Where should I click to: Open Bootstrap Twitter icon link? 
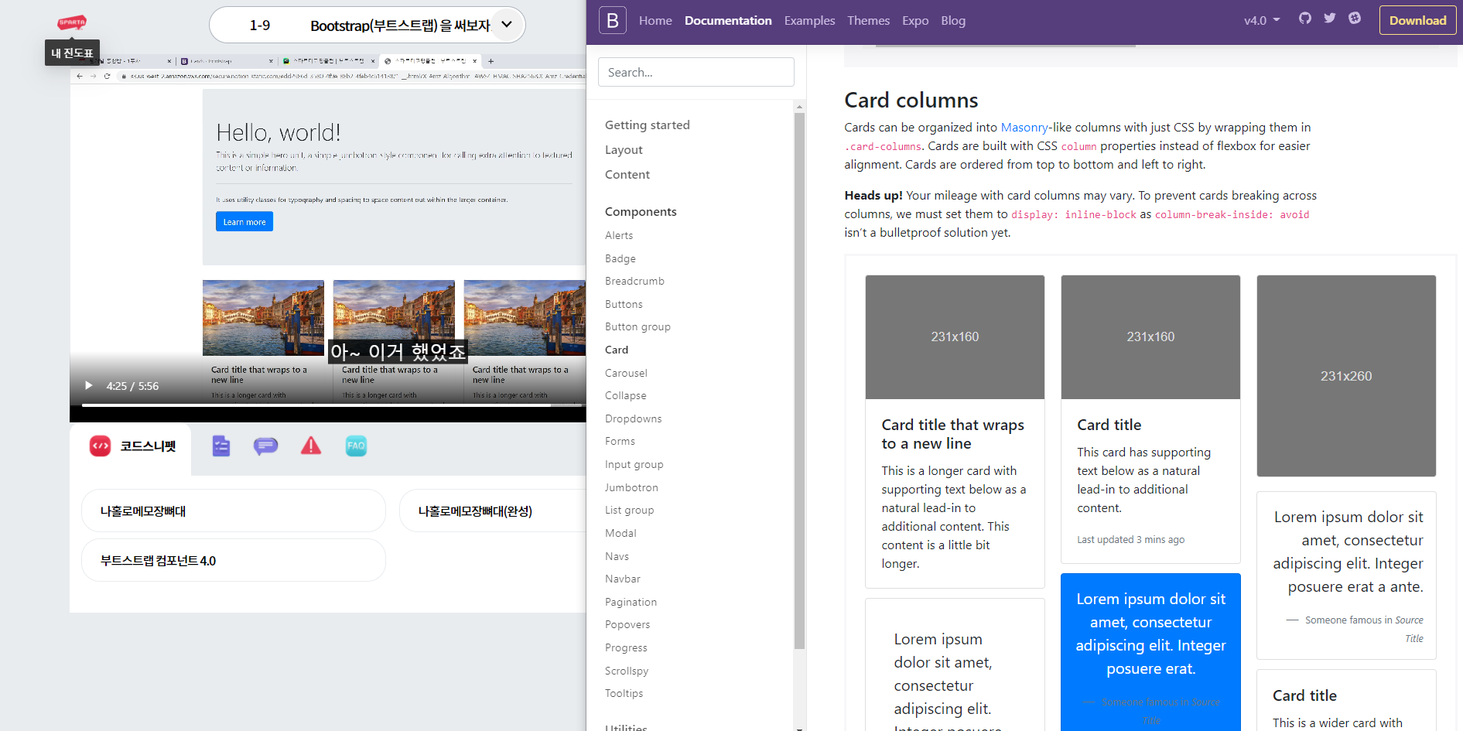pyautogui.click(x=1330, y=19)
